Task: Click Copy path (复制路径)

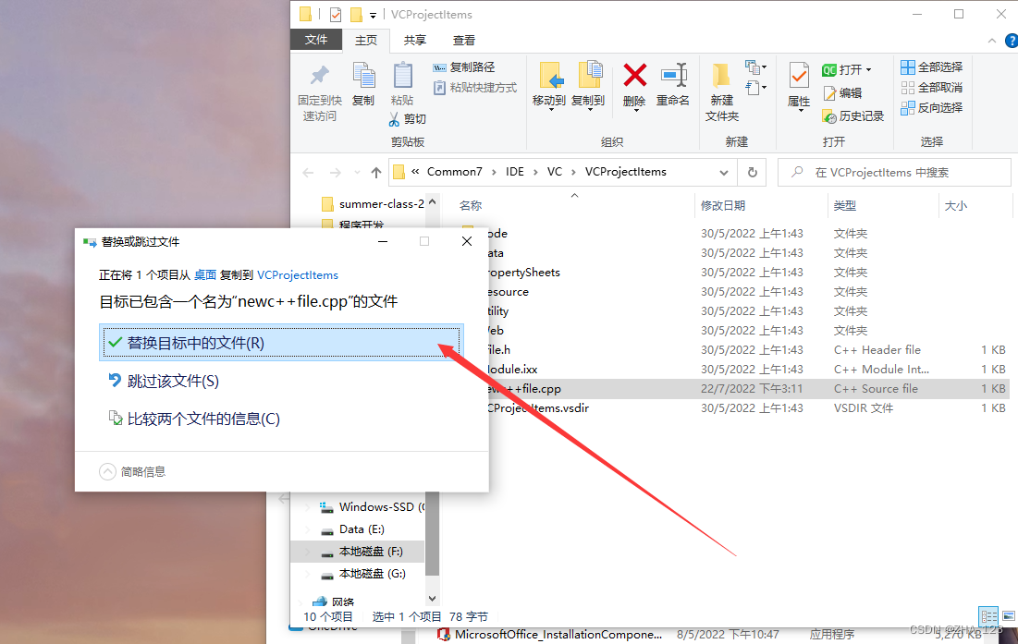Action: coord(463,67)
